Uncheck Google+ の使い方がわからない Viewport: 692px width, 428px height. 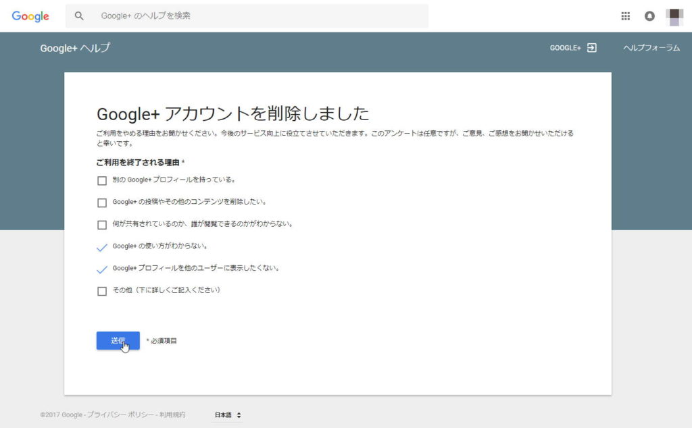coord(102,247)
